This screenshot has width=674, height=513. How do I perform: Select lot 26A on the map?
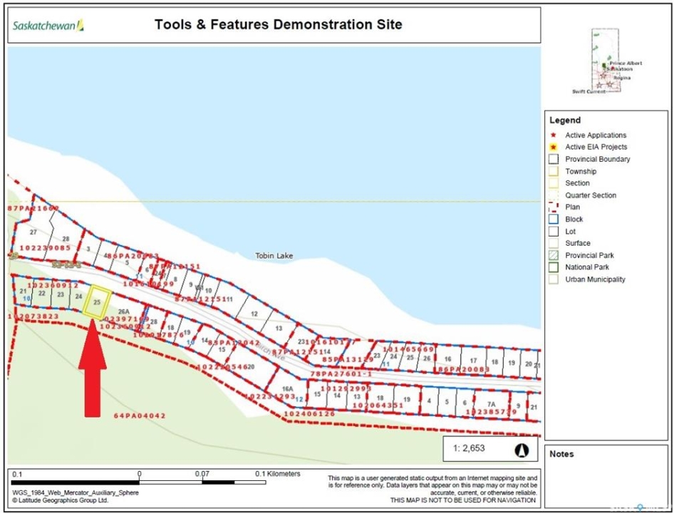pyautogui.click(x=124, y=311)
